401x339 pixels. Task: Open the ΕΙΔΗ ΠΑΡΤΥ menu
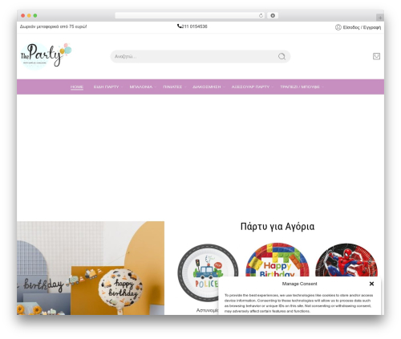pos(106,87)
